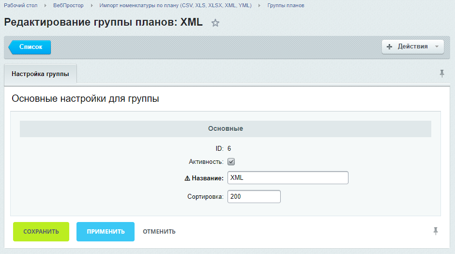Apply changes with the Применить button
Image resolution: width=455 pixels, height=254 pixels.
point(106,232)
